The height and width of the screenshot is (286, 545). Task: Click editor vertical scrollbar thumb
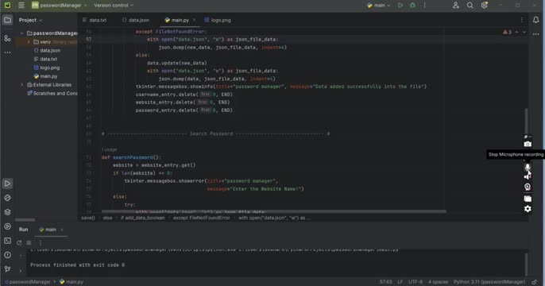(x=526, y=121)
